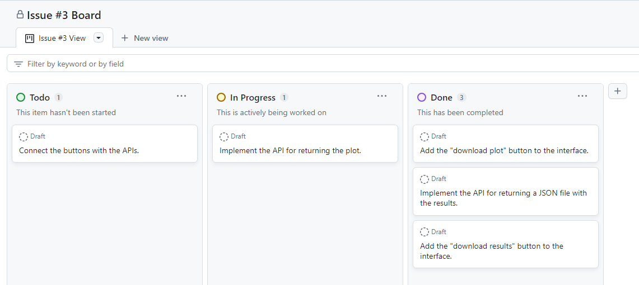The height and width of the screenshot is (285, 639).
Task: Click the purple Done status circle
Action: [422, 97]
